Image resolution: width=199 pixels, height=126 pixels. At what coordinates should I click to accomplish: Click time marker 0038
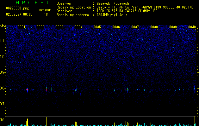[x=154, y=27]
